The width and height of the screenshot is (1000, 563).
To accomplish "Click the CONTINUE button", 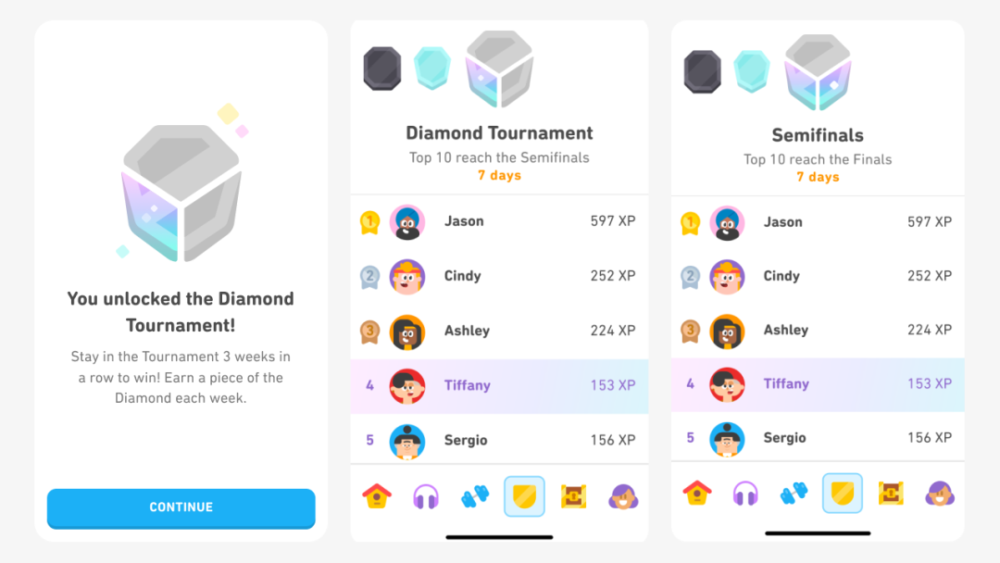I will point(181,508).
